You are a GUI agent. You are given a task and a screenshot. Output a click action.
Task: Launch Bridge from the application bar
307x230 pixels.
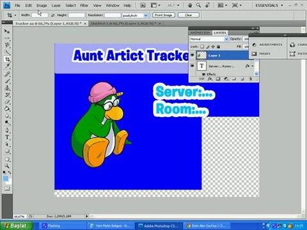(143, 5)
